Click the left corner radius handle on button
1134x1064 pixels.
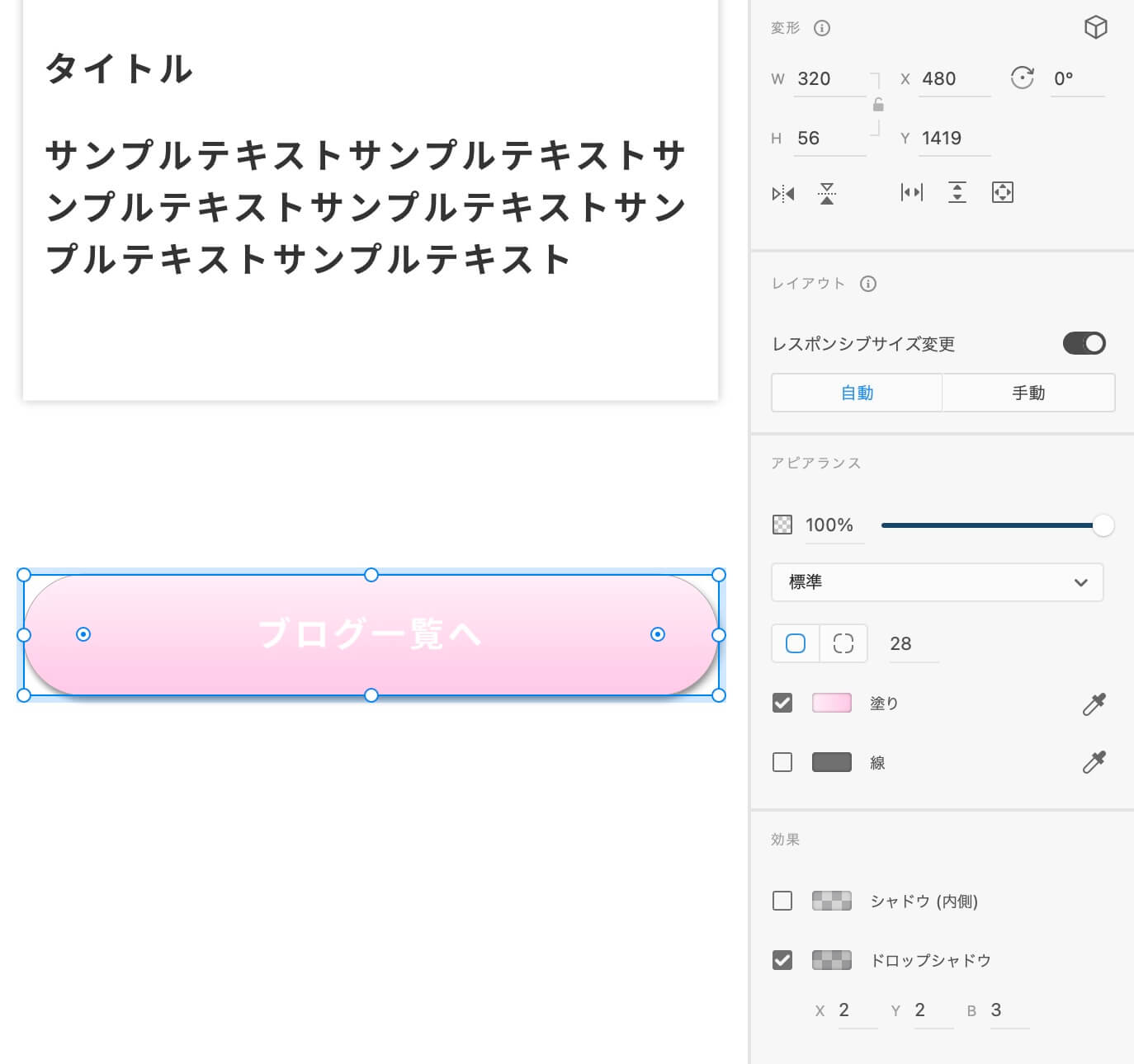click(83, 634)
